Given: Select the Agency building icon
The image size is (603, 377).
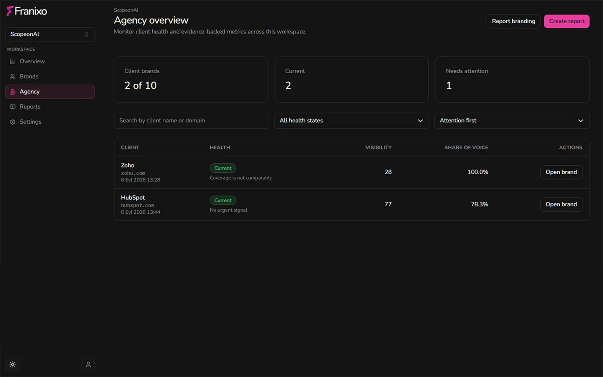Looking at the screenshot, I should click(x=13, y=92).
